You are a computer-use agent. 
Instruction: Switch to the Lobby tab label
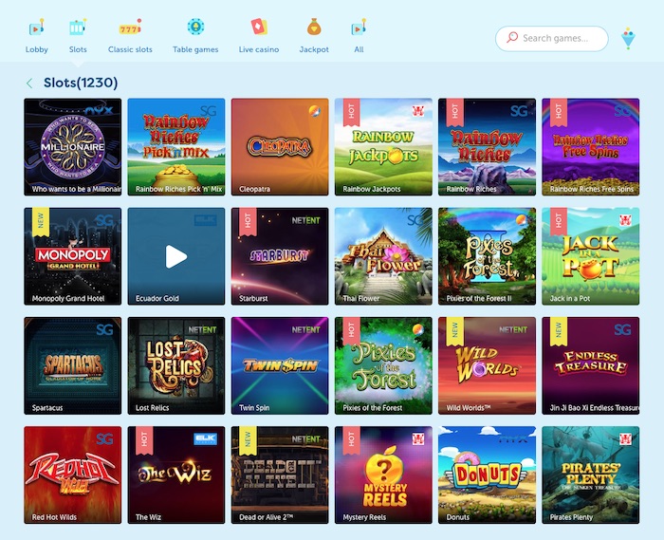36,49
